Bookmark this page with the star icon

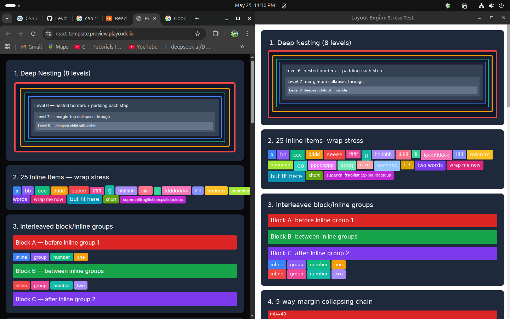pyautogui.click(x=198, y=34)
